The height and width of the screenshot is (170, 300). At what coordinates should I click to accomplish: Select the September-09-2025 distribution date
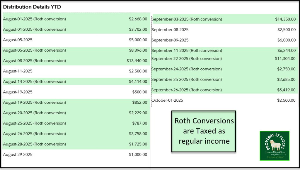pyautogui.click(x=170, y=40)
